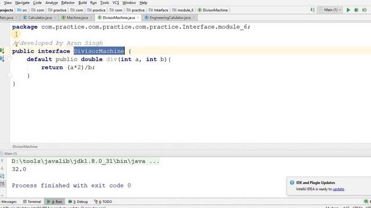
Task: Click the package declaration line
Action: 131,27
